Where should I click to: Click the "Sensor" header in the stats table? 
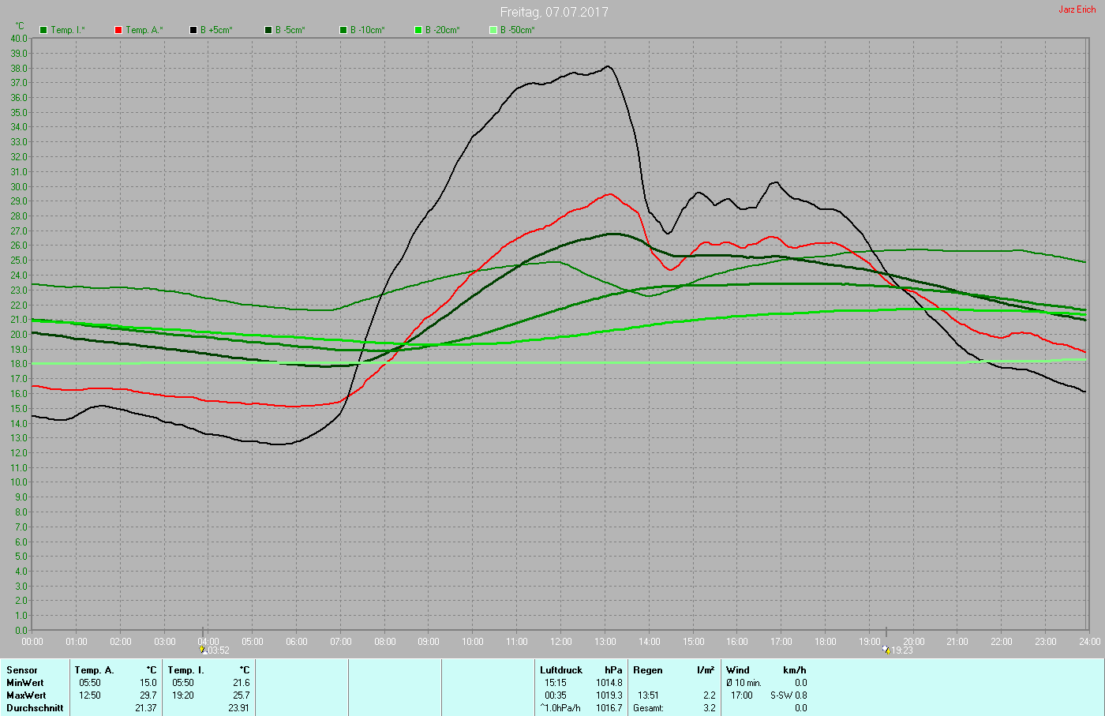coord(22,670)
